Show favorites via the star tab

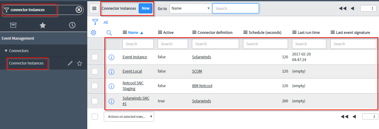[43, 25]
